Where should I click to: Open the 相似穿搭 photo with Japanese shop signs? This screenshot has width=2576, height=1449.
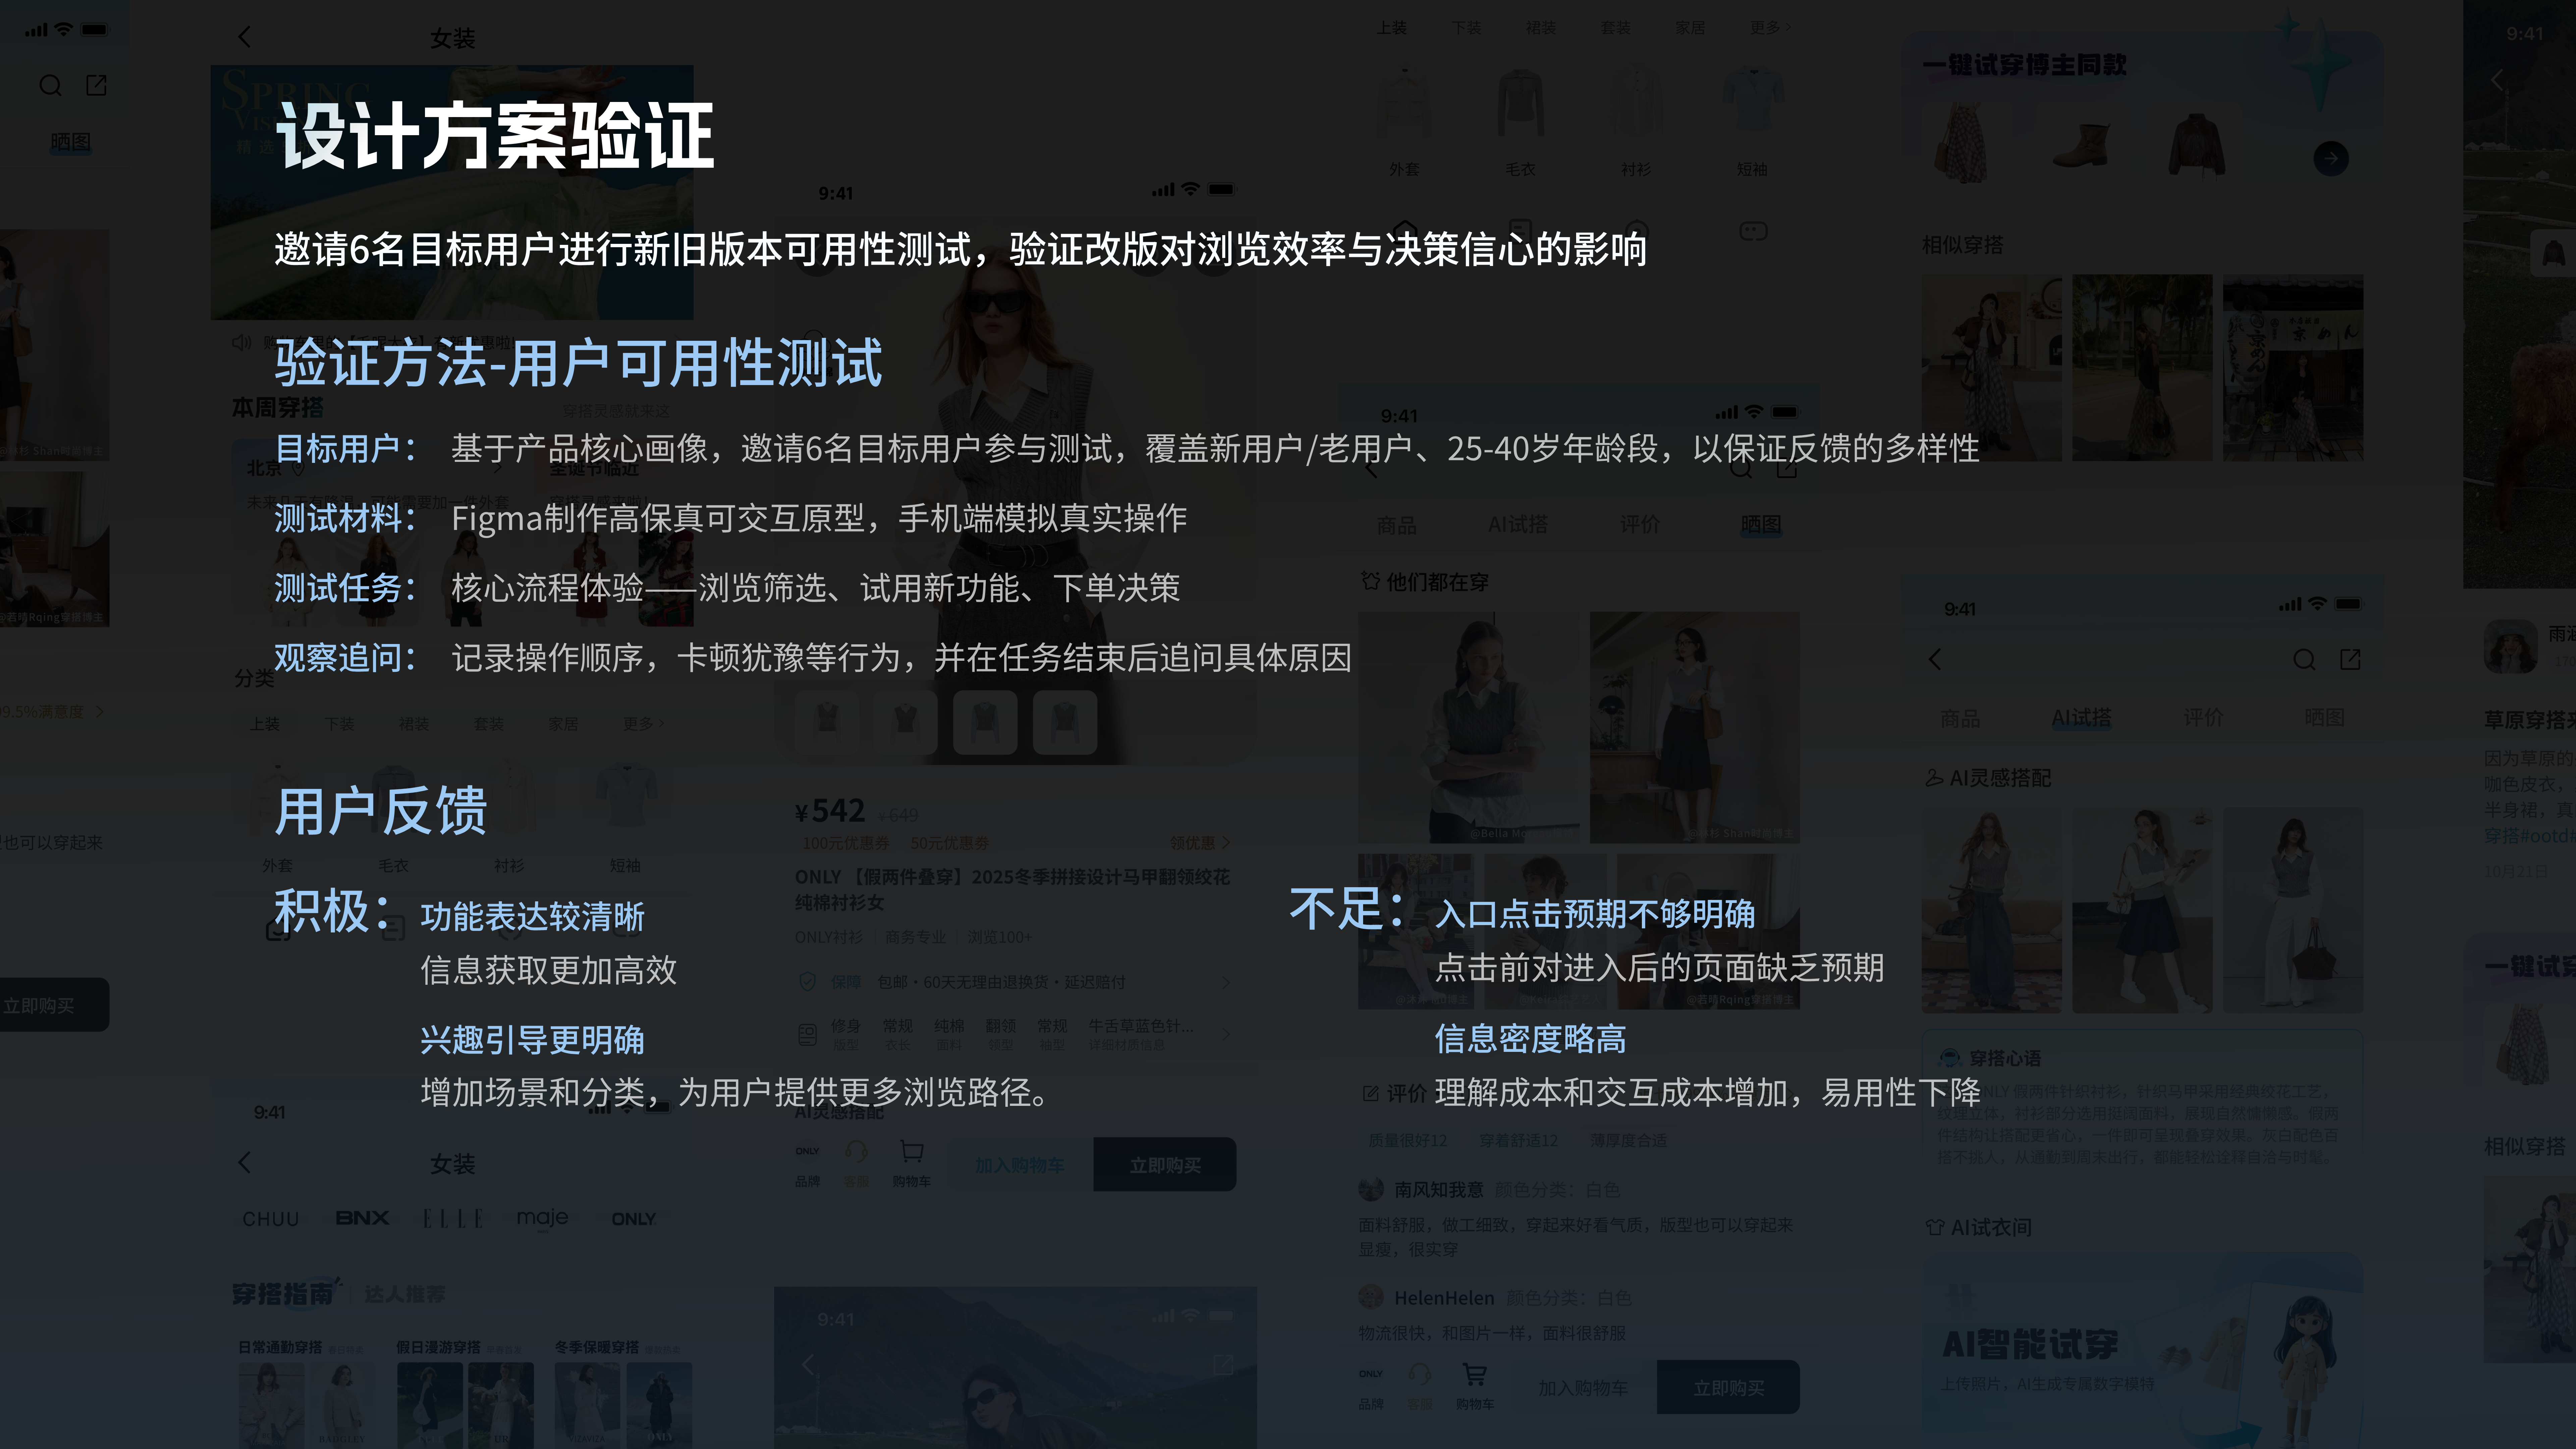(x=2293, y=368)
